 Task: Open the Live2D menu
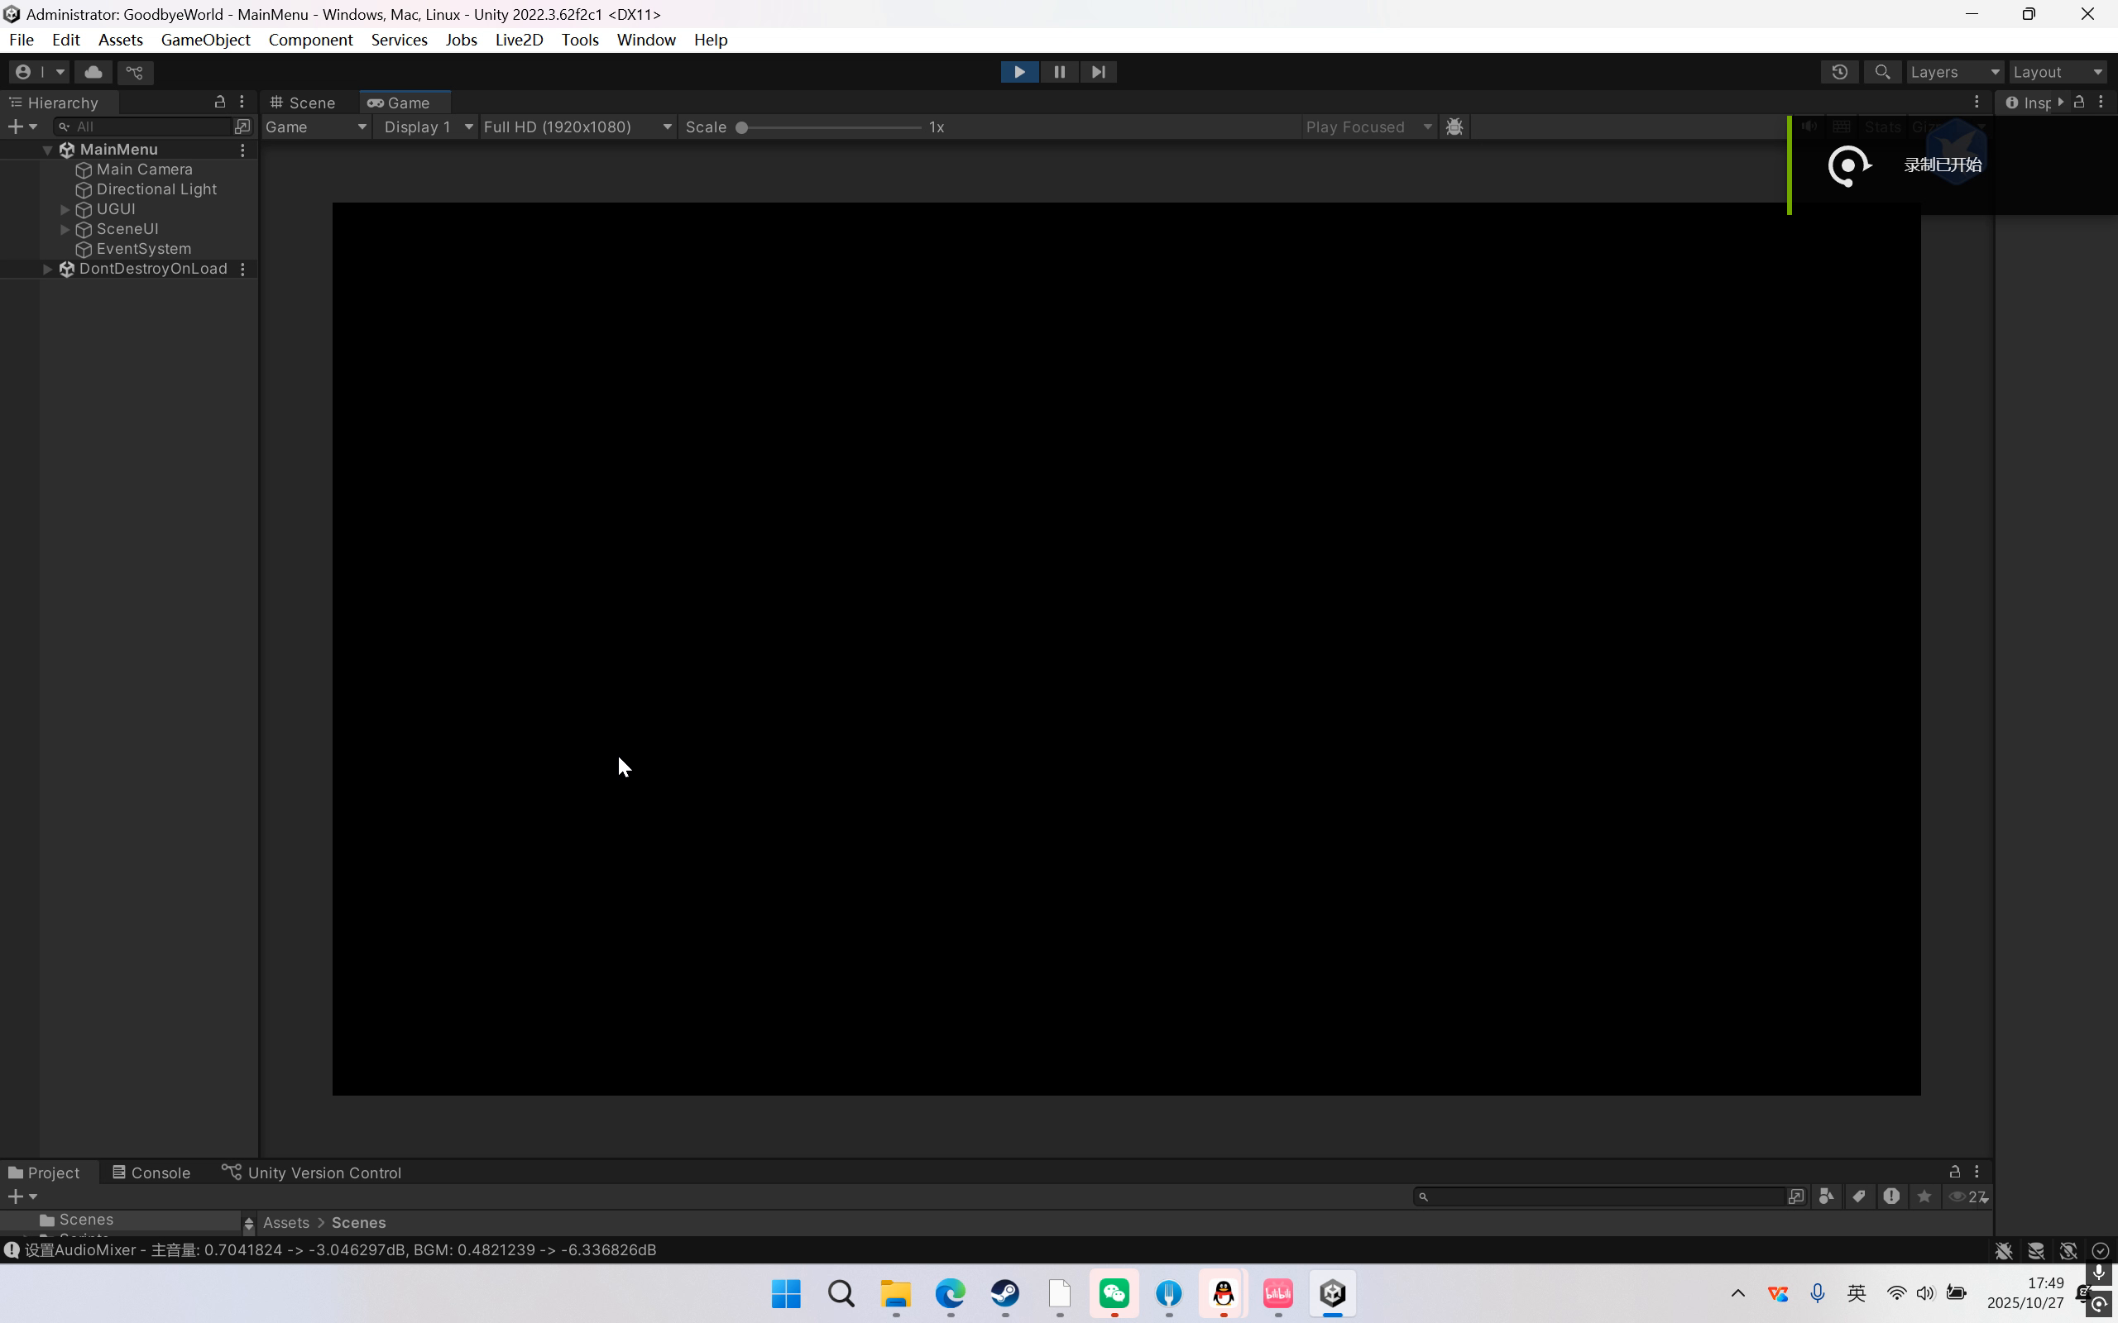(x=518, y=40)
